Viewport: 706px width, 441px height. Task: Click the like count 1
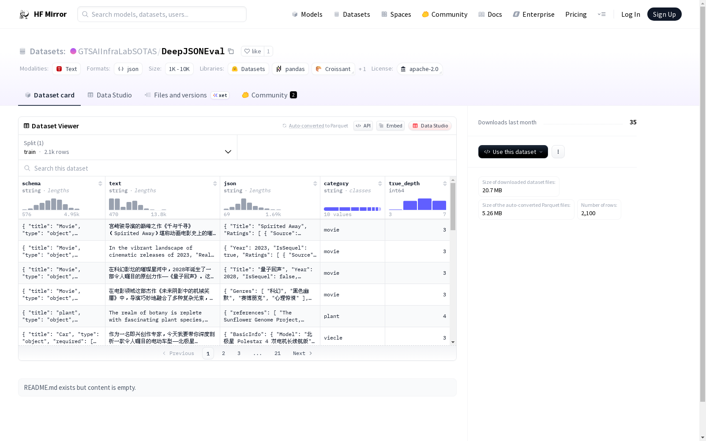pyautogui.click(x=268, y=51)
